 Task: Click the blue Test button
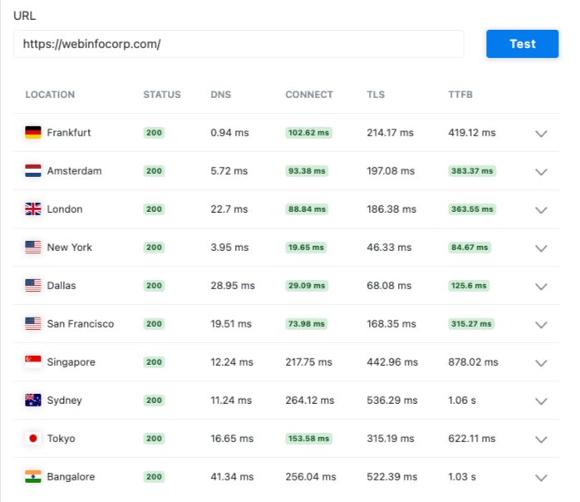[x=523, y=44]
